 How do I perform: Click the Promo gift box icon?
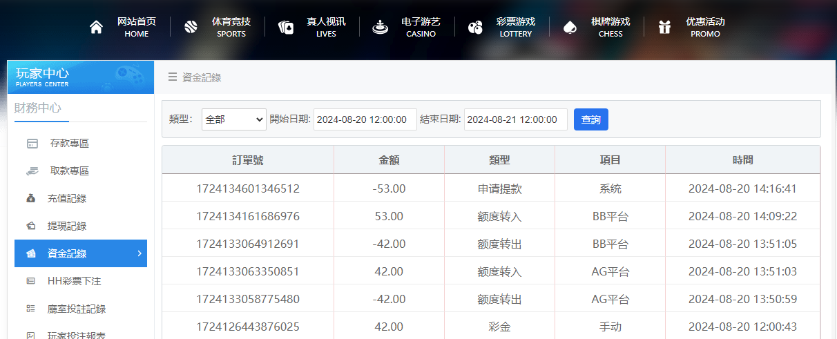point(664,27)
